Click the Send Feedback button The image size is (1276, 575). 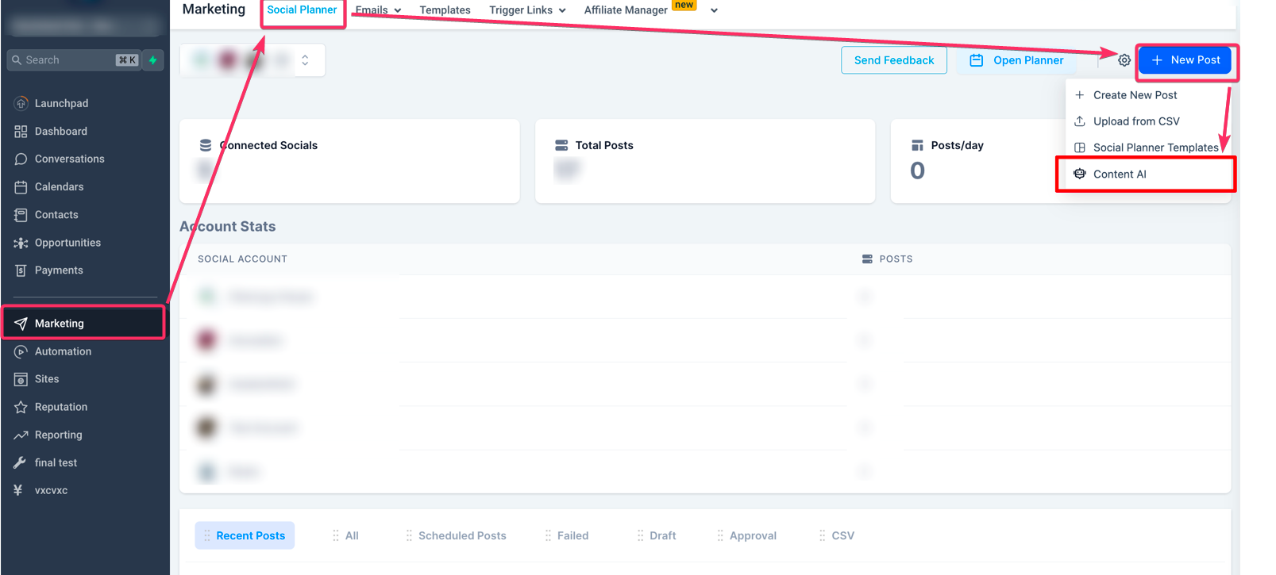click(x=894, y=60)
